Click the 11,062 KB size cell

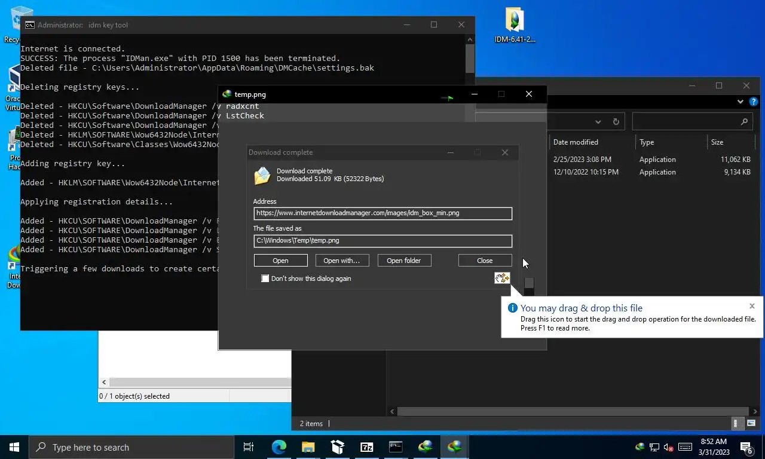pyautogui.click(x=735, y=160)
